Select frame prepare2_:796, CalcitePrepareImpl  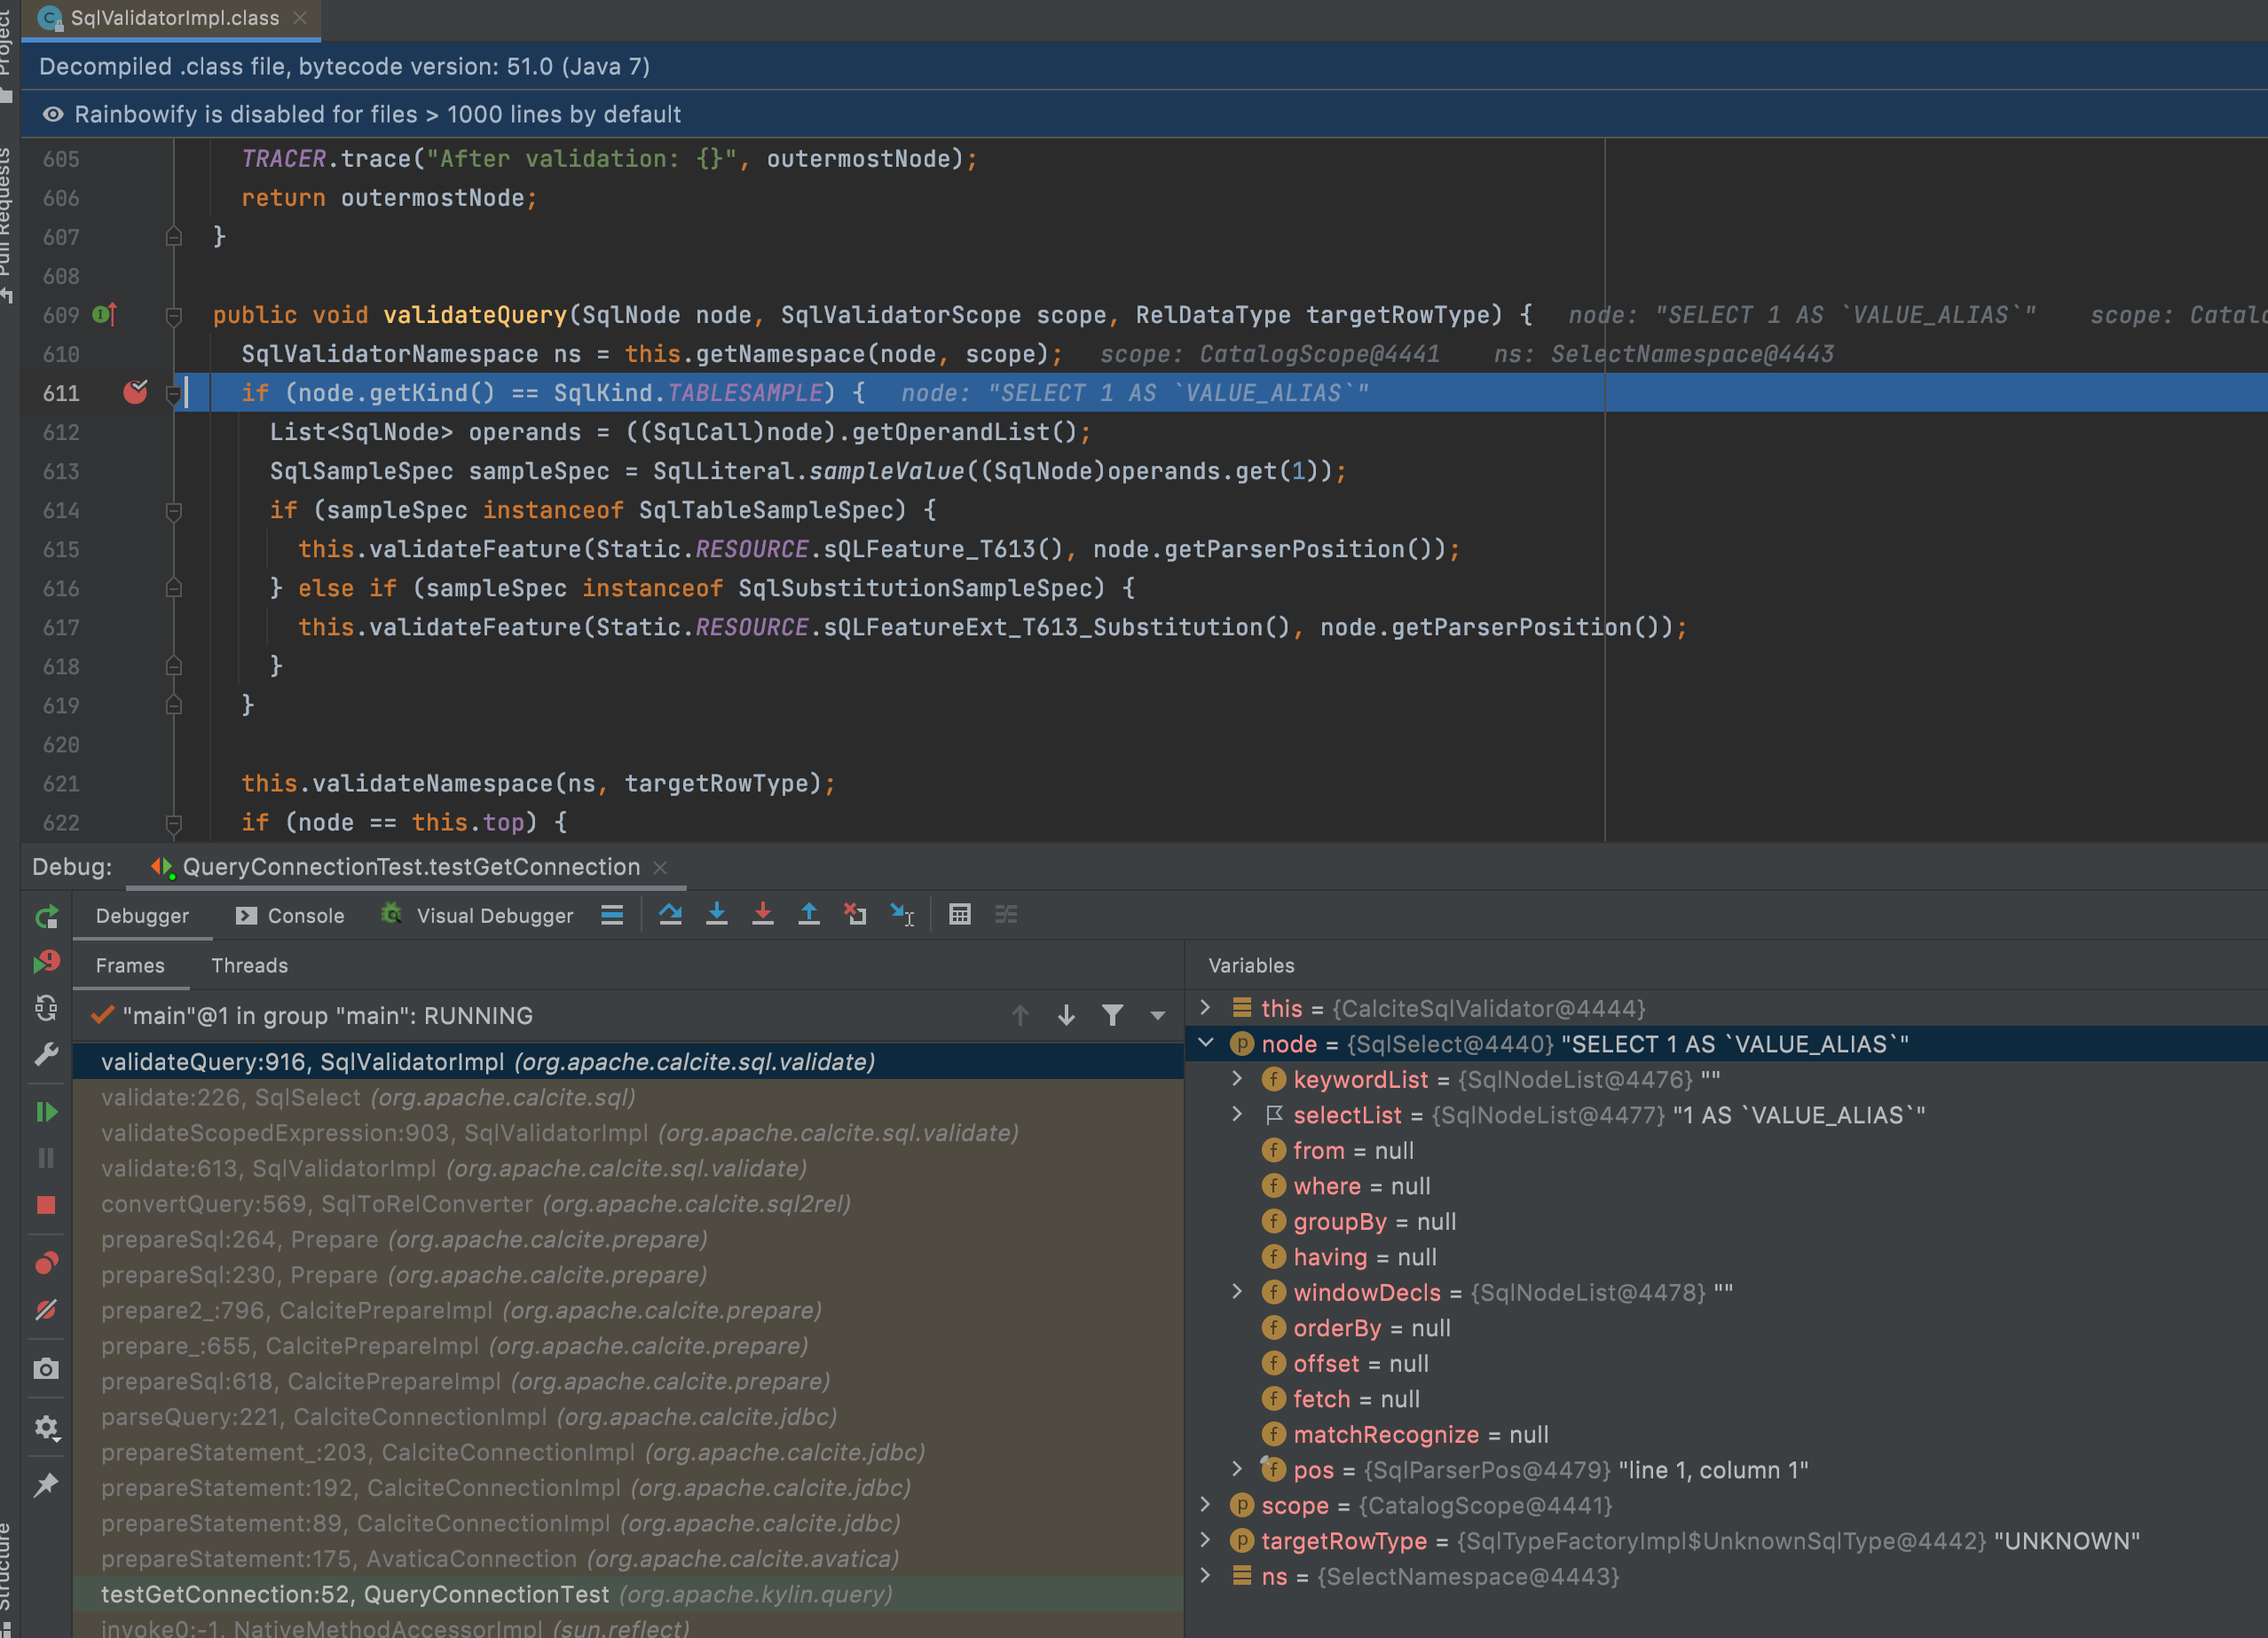628,1311
